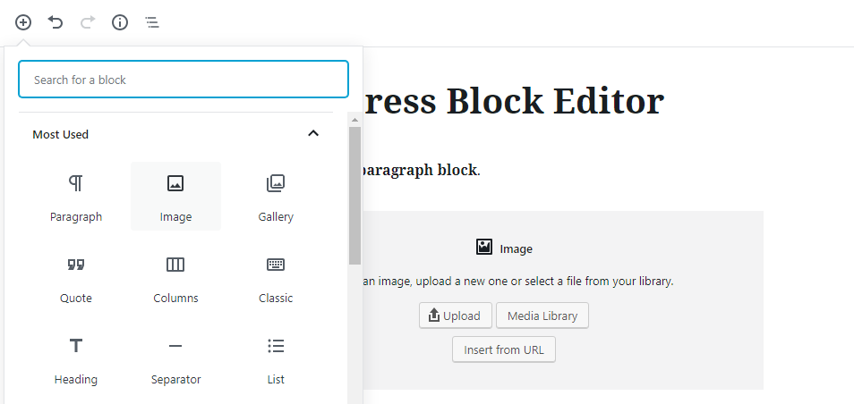Click Insert from URL button
The image size is (854, 404).
(x=504, y=349)
